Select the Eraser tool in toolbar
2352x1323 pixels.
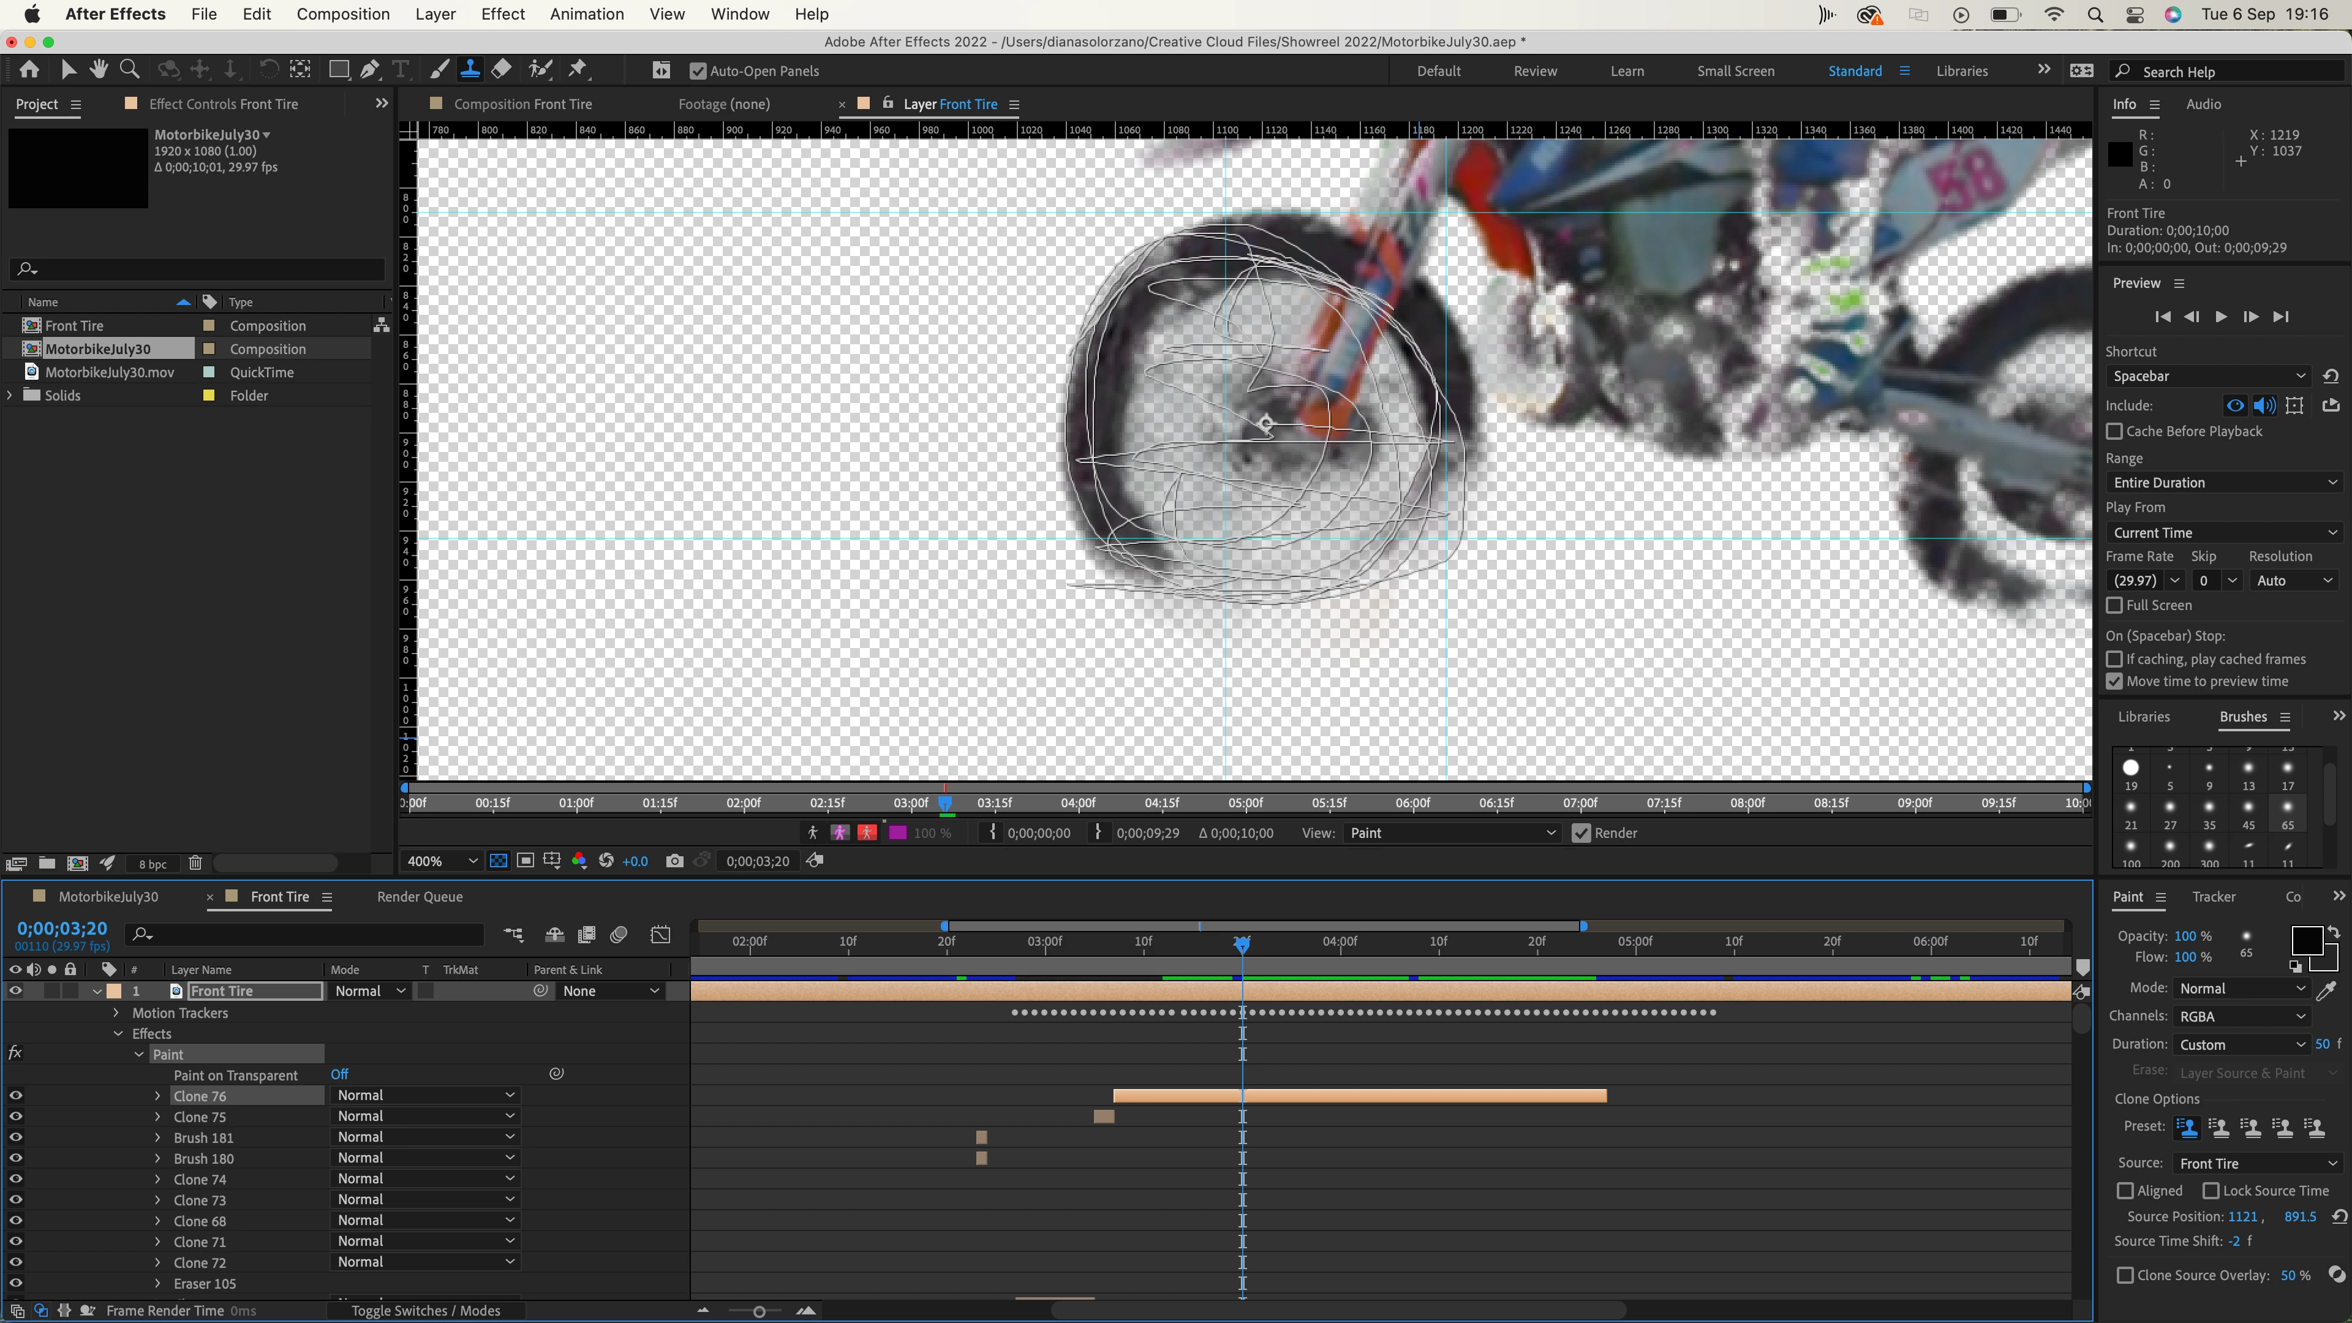pyautogui.click(x=501, y=69)
